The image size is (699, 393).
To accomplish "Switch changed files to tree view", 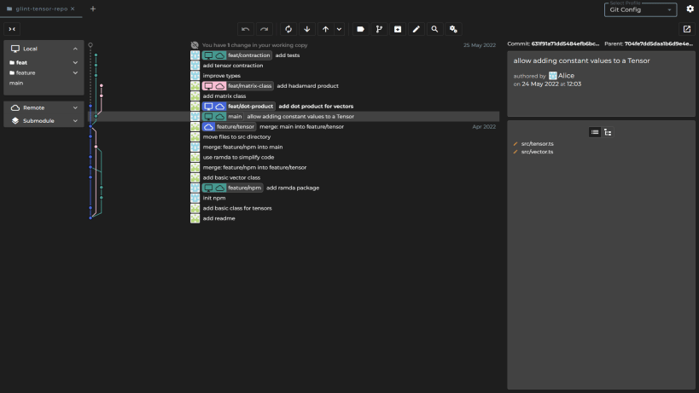I will 608,132.
